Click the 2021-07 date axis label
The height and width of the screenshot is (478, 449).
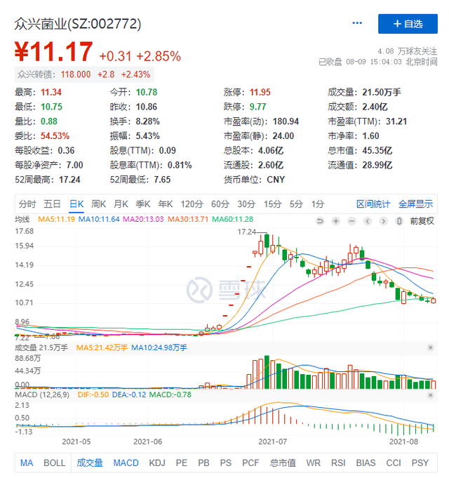[x=273, y=442]
